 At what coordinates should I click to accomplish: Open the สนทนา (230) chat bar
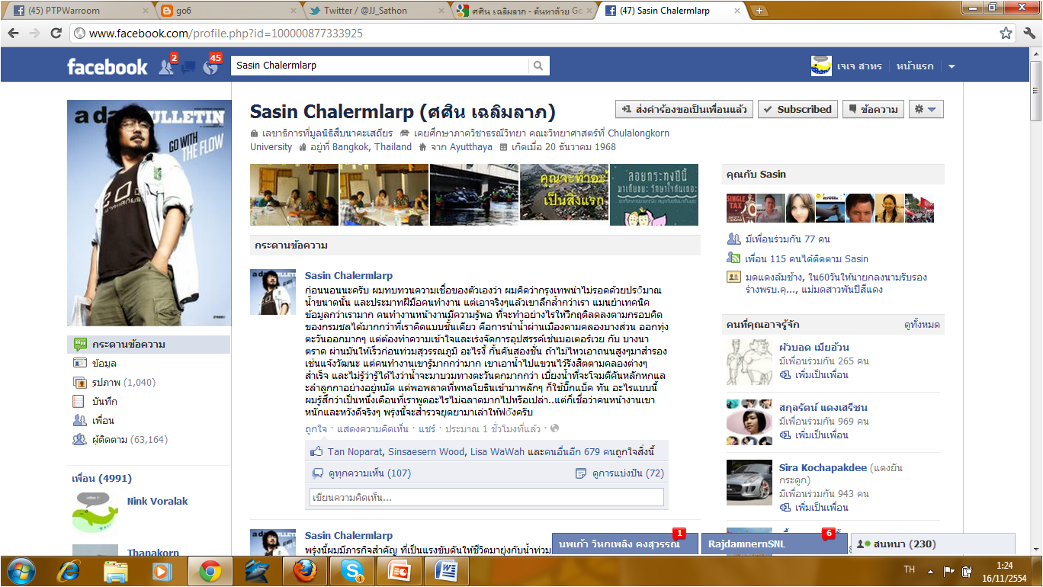933,544
